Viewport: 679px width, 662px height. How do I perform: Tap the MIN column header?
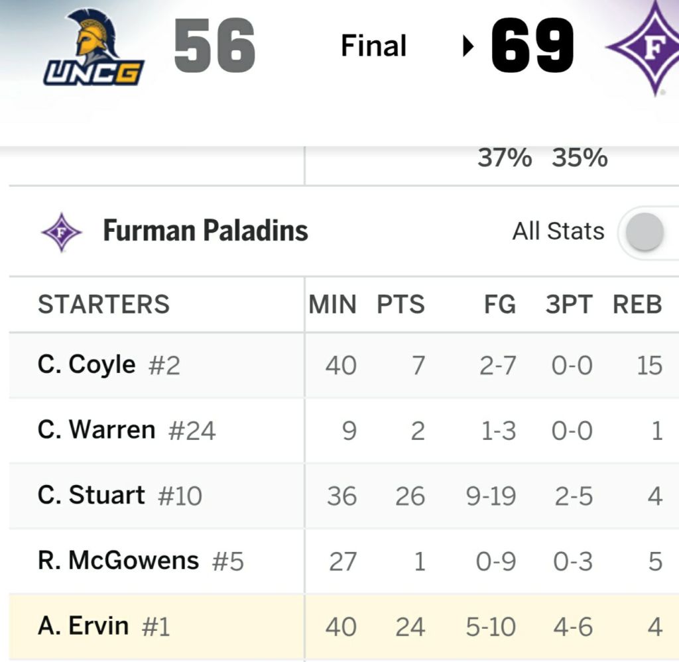pos(332,304)
